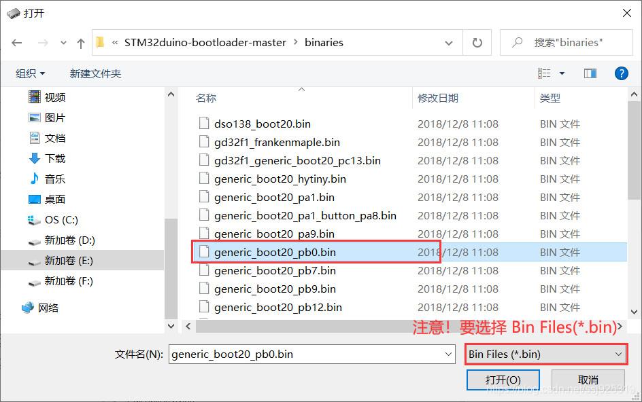Refresh the binaries folder view
Image resolution: width=642 pixels, height=402 pixels.
coord(477,43)
